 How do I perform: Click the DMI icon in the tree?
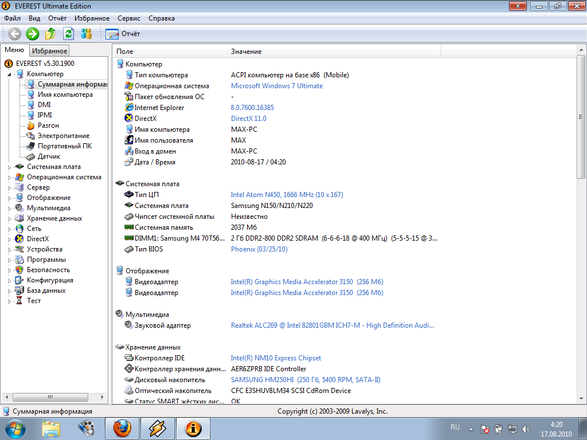[31, 105]
